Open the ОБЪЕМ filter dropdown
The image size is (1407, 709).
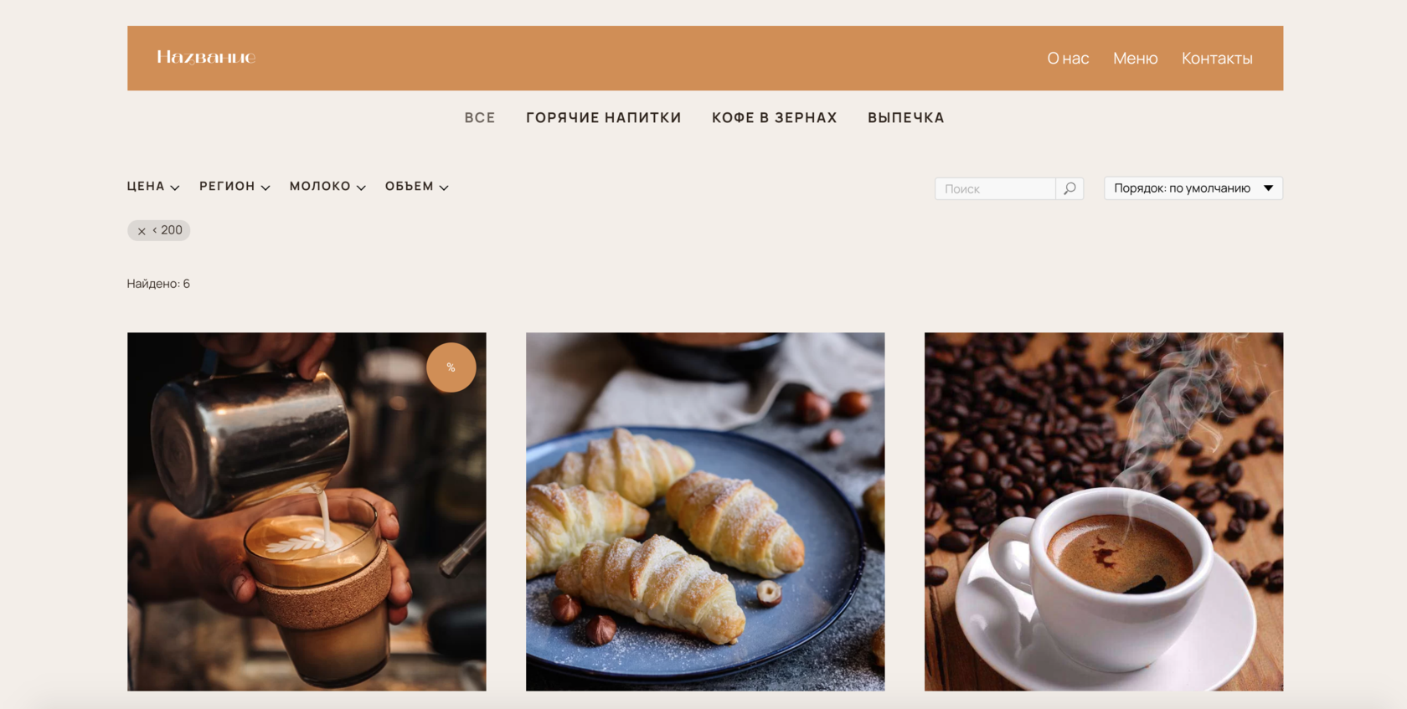tap(417, 187)
